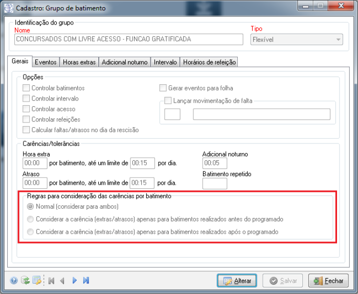358x294 pixels.
Task: Click the window icon in title bar
Action: (x=8, y=8)
